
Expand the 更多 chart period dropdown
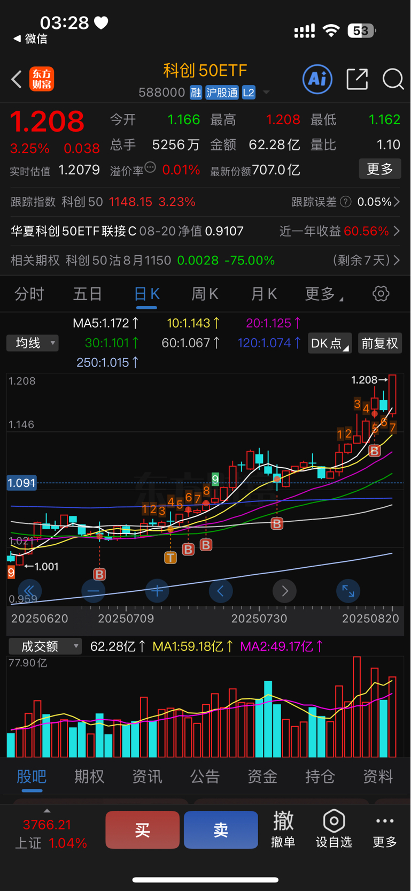click(x=324, y=294)
